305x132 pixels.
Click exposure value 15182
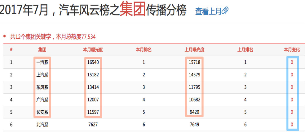point(93,75)
